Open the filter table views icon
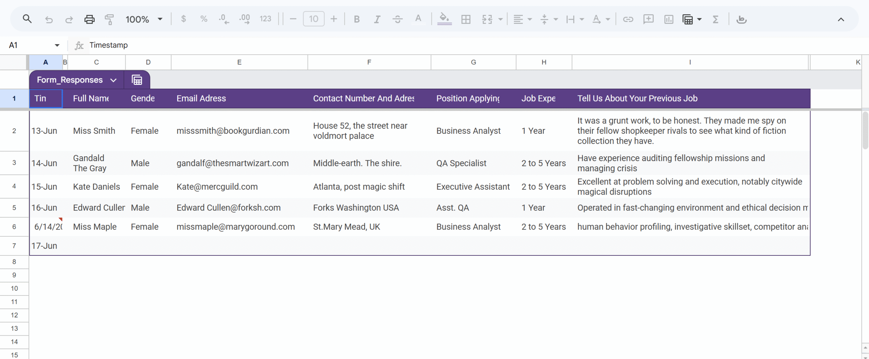869x359 pixels. pos(688,19)
